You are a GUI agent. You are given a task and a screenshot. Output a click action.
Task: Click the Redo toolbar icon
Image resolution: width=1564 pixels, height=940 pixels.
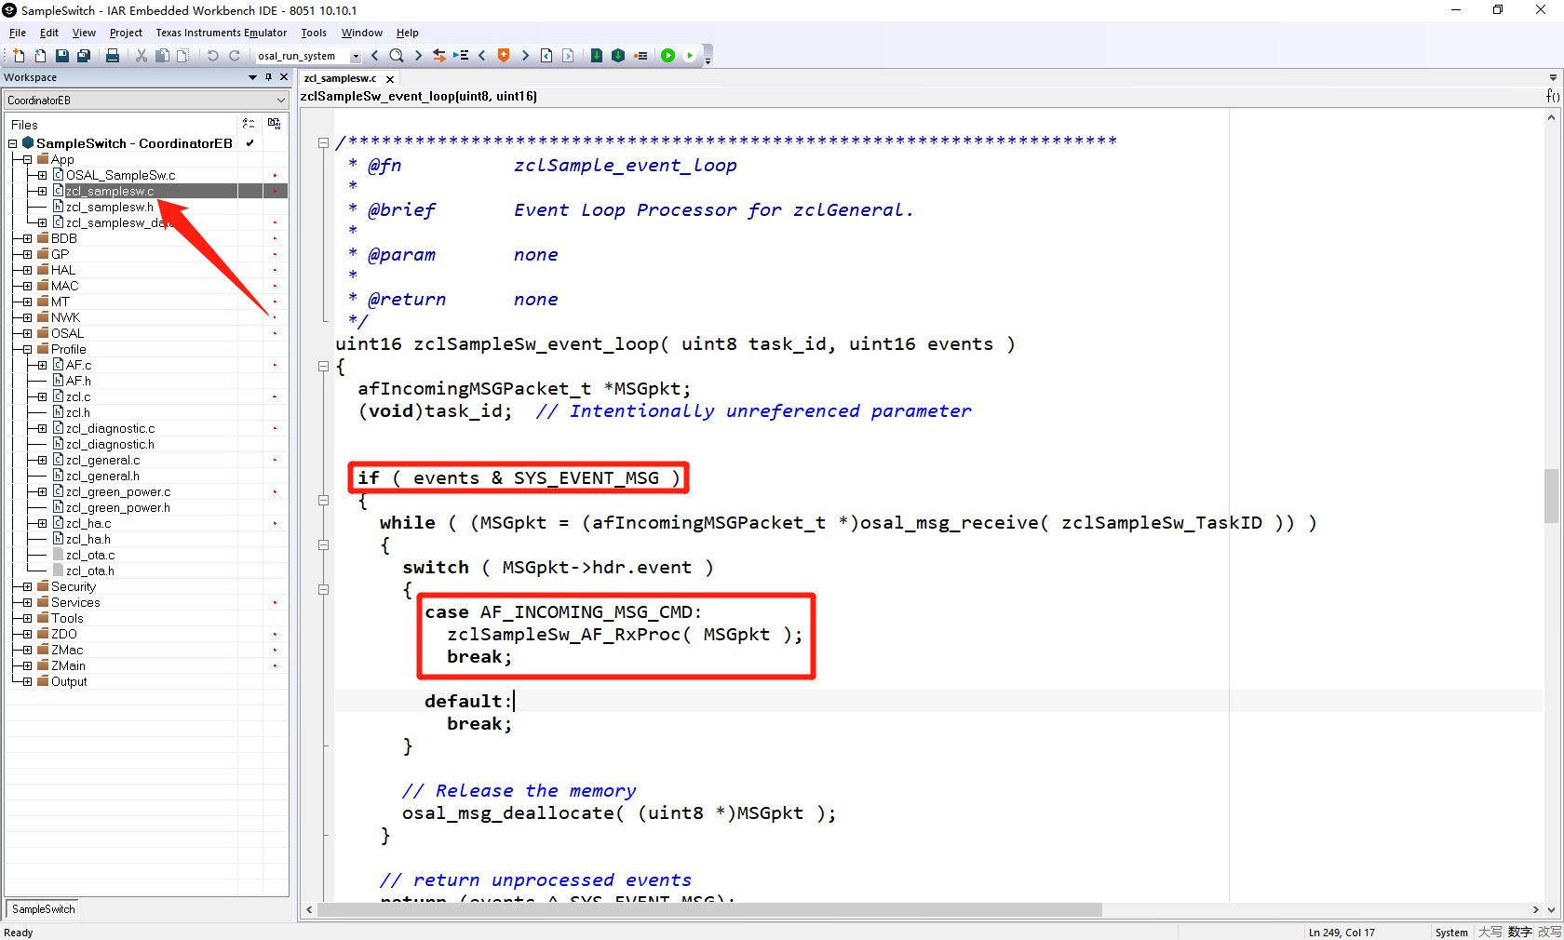(235, 56)
